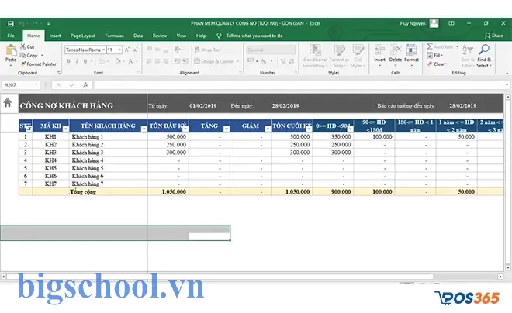Screen dimensions: 512x313
Task: Click the Merge & Center button
Action: pyautogui.click(x=213, y=61)
